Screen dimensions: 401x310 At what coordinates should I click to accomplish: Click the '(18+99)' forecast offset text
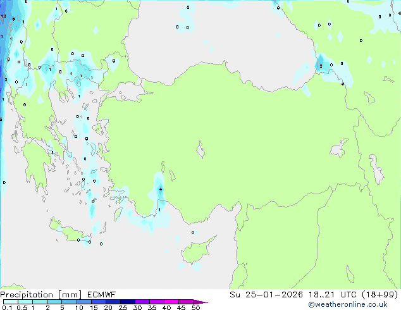tap(380, 295)
